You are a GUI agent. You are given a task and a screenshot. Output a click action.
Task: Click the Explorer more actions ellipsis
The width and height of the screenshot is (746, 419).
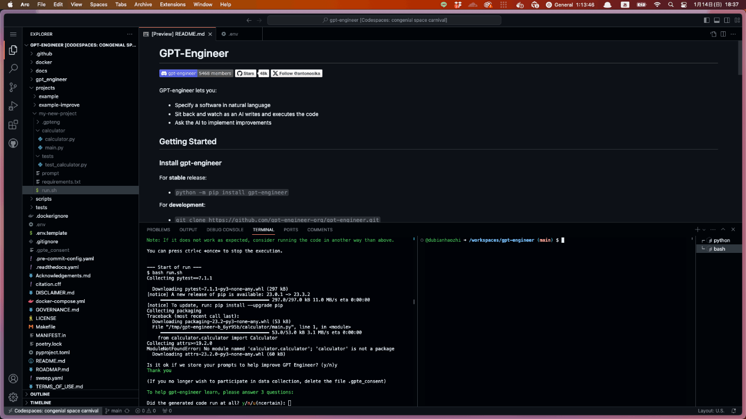(129, 34)
